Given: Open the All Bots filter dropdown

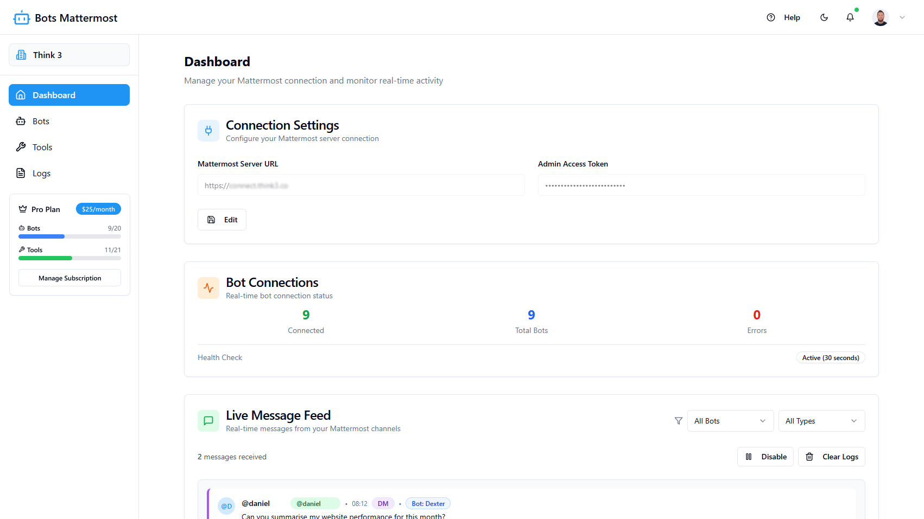Looking at the screenshot, I should [x=731, y=421].
